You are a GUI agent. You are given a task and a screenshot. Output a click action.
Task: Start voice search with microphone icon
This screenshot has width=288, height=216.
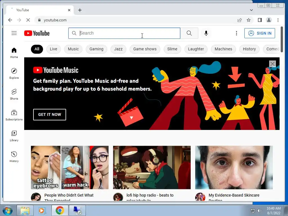click(x=206, y=33)
